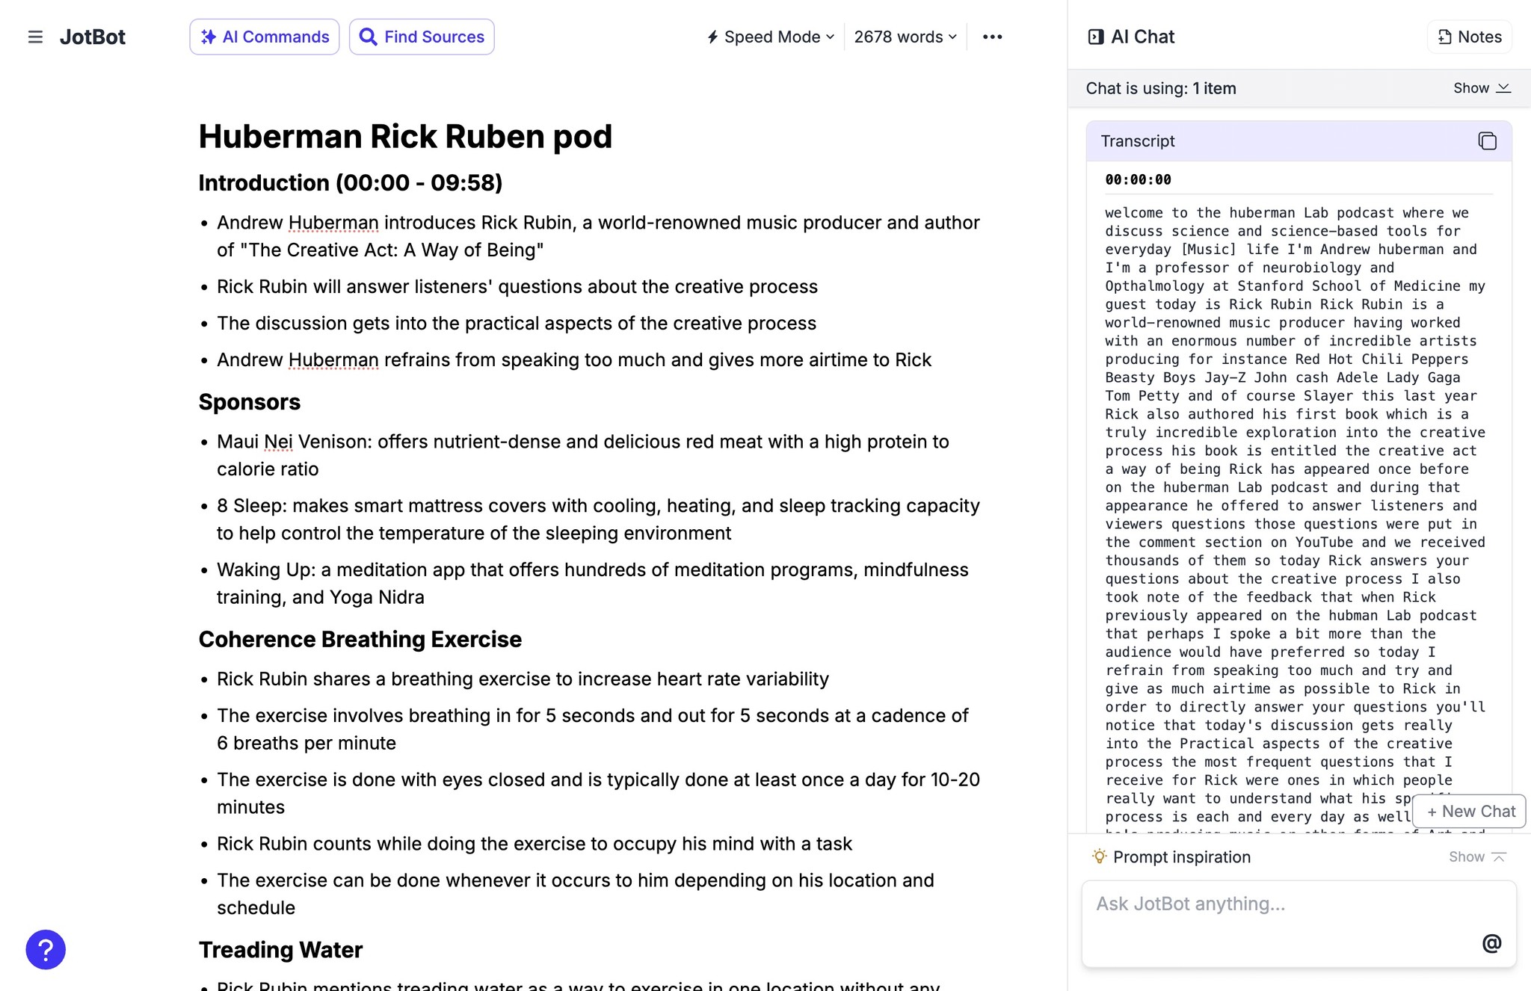The width and height of the screenshot is (1531, 991).
Task: Start a New Chat
Action: [1468, 811]
